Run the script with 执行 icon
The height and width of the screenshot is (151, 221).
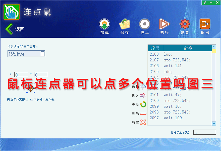point(164,24)
